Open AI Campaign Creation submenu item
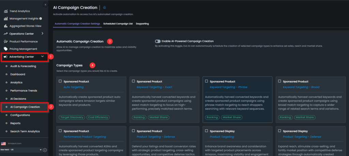This screenshot has width=349, height=156. (25, 107)
